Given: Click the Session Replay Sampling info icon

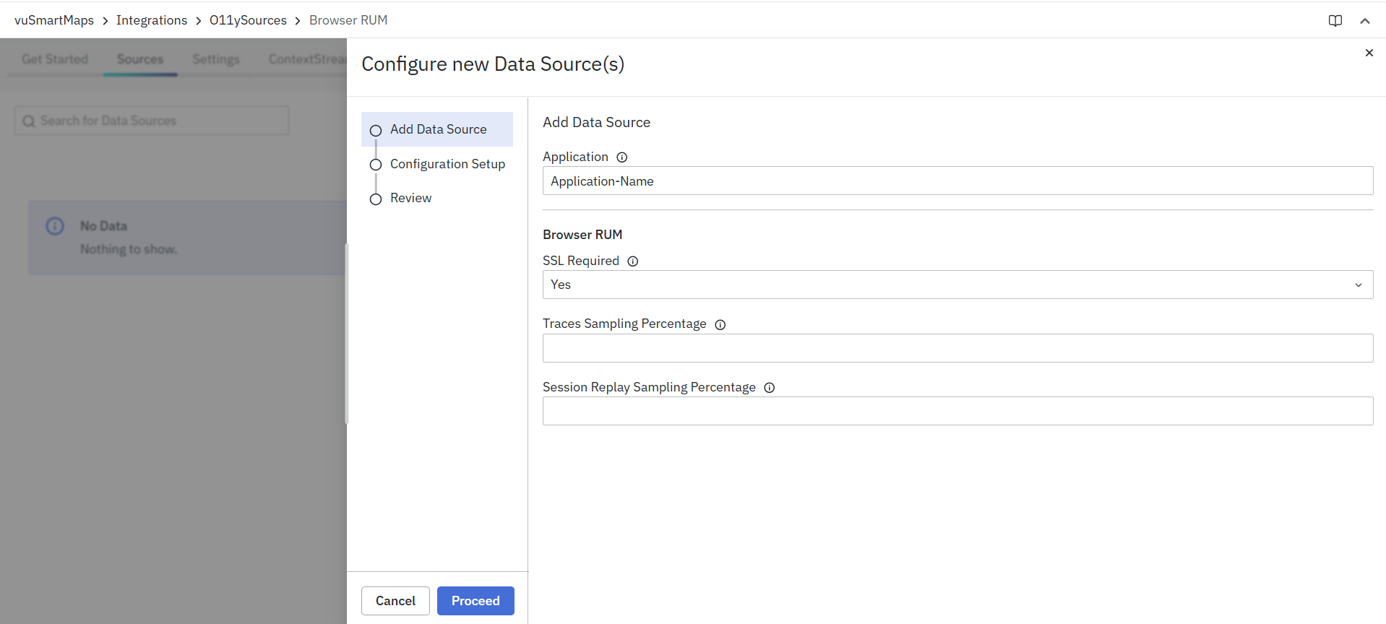Looking at the screenshot, I should coord(769,388).
